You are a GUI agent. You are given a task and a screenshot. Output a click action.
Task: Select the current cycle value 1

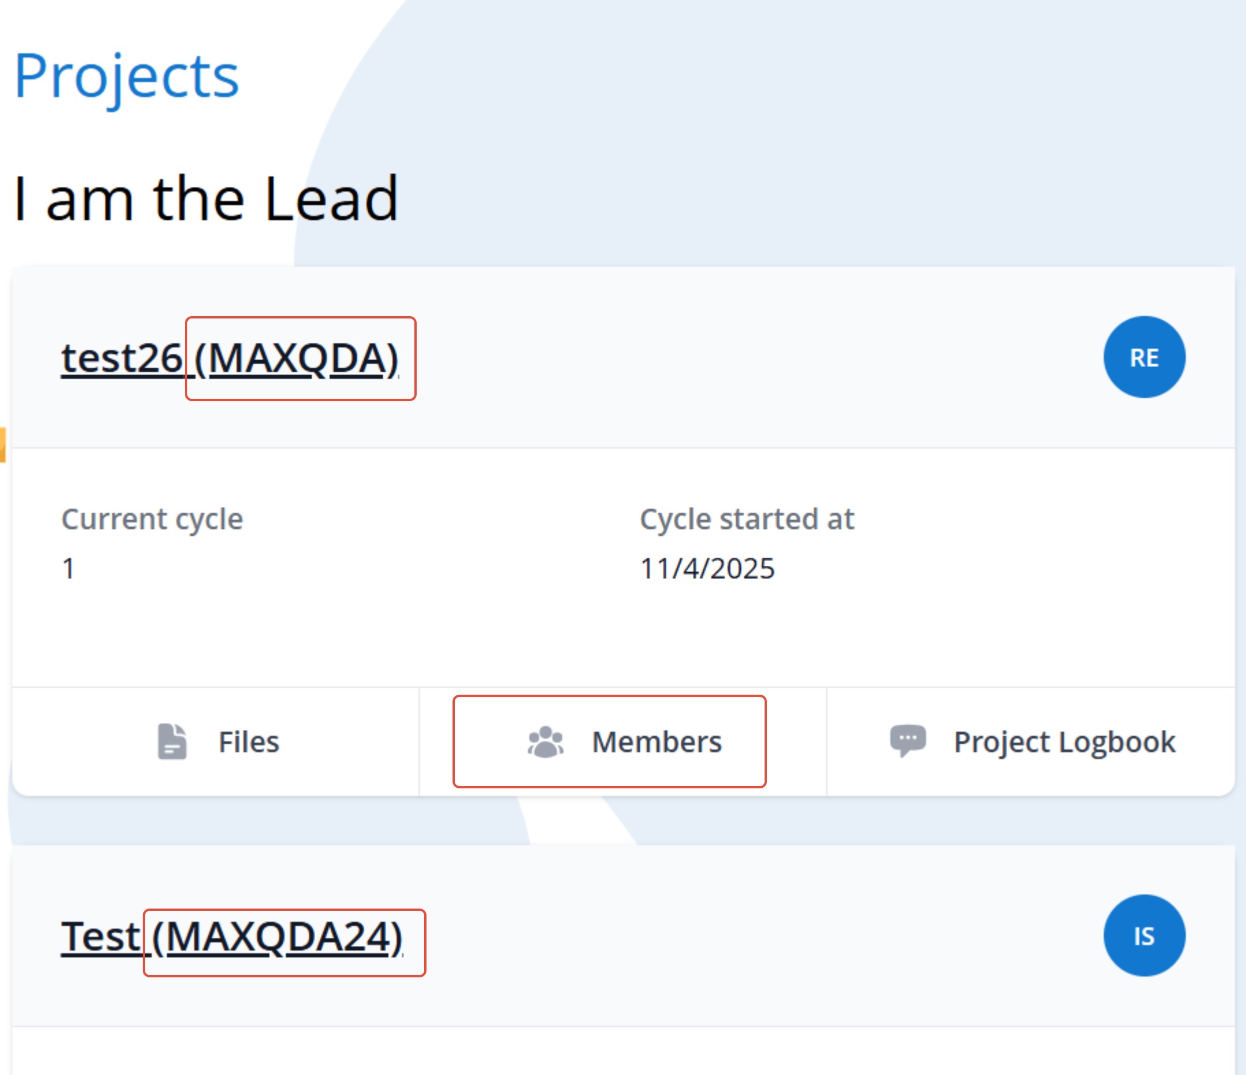click(x=69, y=568)
